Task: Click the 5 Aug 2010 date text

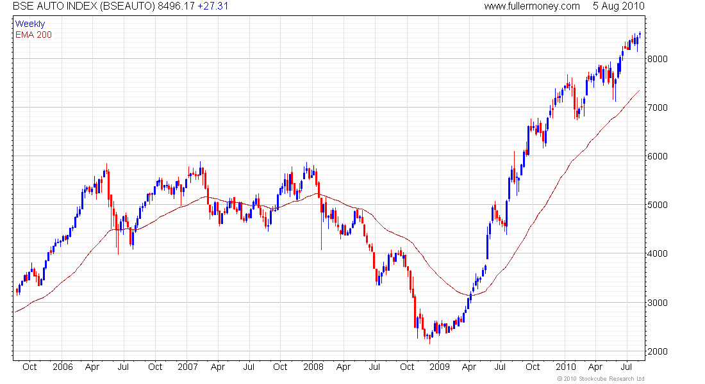Action: 618,6
